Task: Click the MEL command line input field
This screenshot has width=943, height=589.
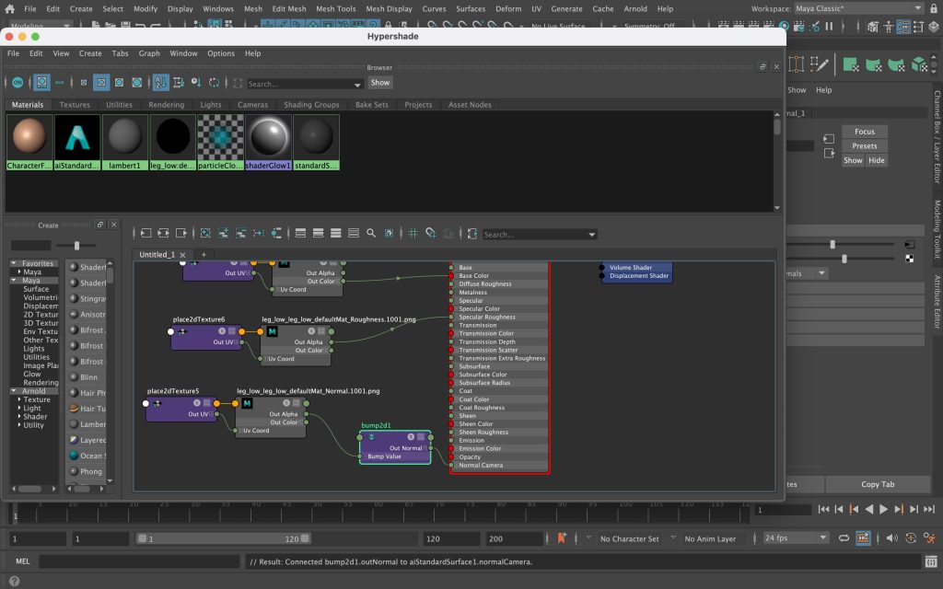Action: tap(140, 562)
